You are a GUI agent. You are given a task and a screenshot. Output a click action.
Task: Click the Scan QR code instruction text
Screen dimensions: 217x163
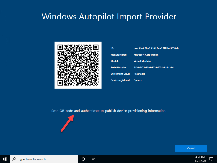point(109,111)
